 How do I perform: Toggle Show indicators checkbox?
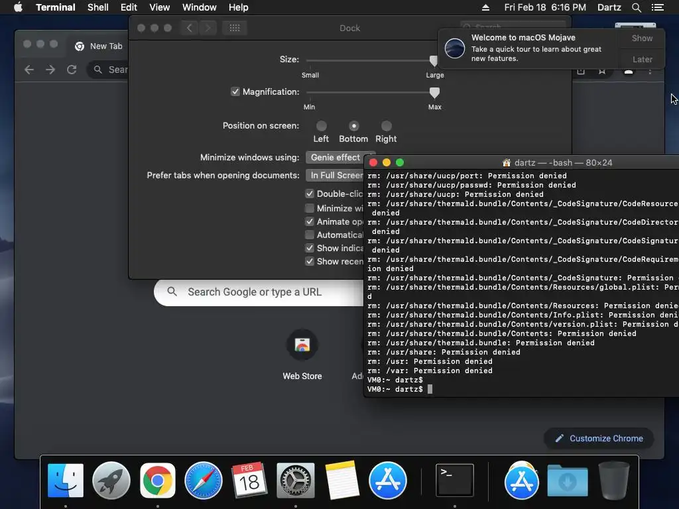309,248
